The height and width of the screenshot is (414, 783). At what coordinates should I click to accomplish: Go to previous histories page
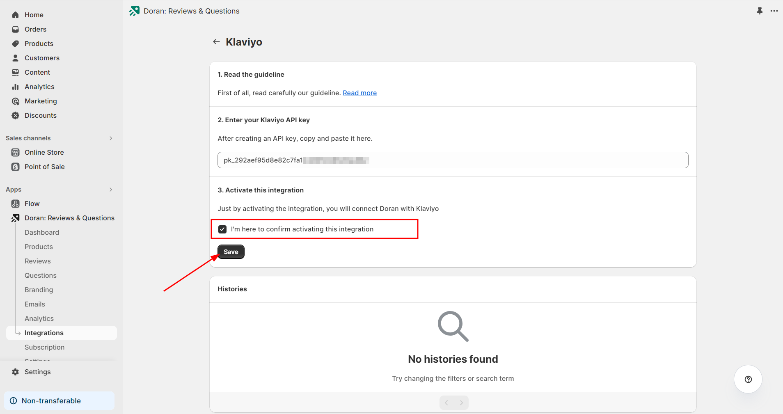pos(446,403)
